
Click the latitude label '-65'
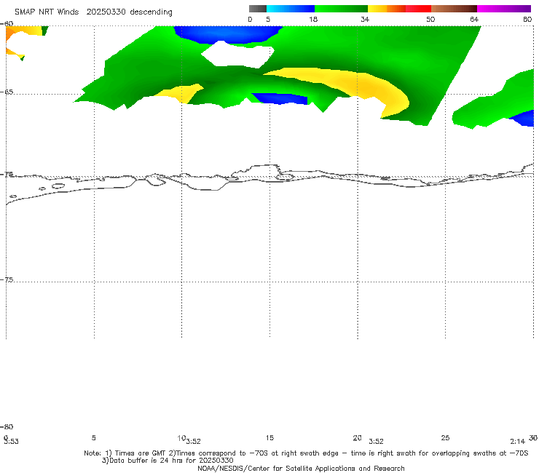coord(7,92)
